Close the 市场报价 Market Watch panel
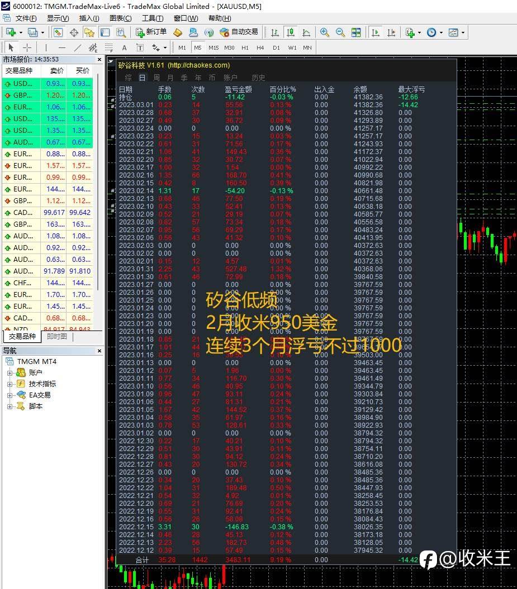This screenshot has height=589, width=517. (x=99, y=59)
